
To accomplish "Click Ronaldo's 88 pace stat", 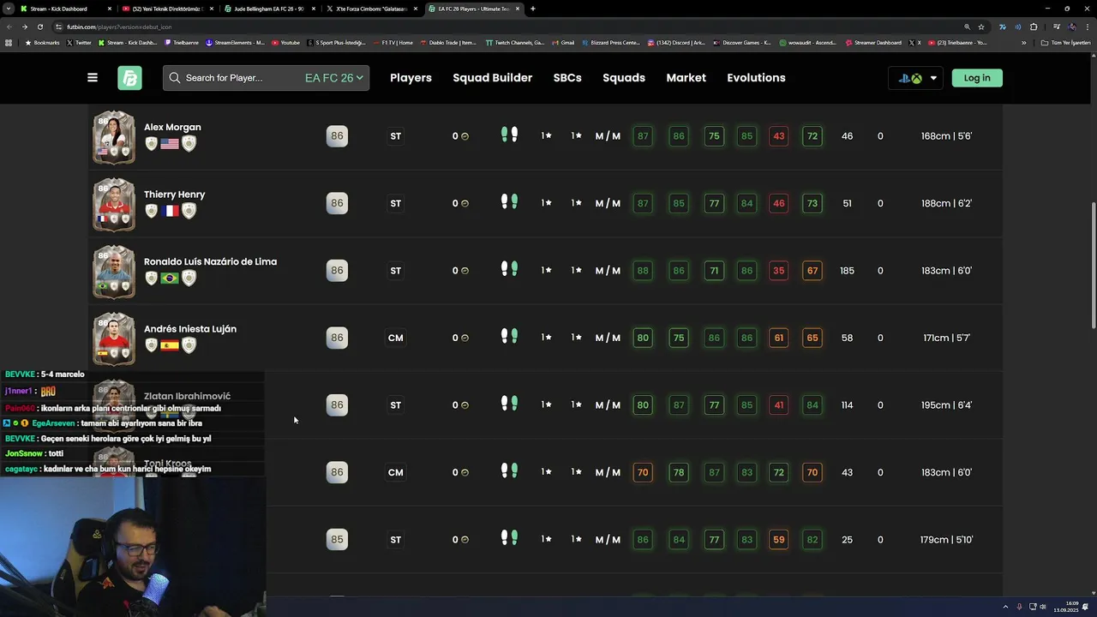I will (x=643, y=271).
